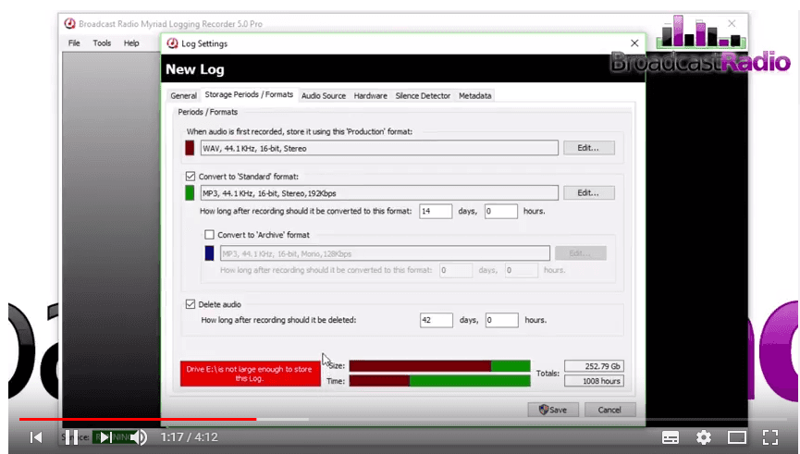Click the delete-after days field showing 42
The width and height of the screenshot is (800, 454).
(x=437, y=320)
